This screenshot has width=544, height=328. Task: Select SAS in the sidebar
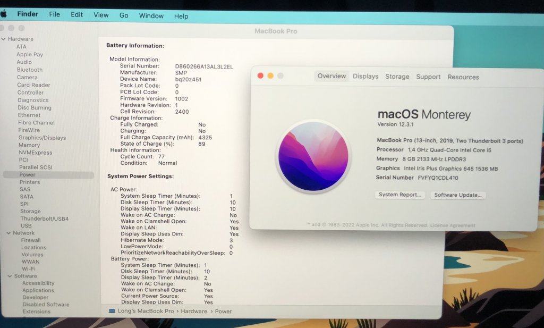coord(25,189)
